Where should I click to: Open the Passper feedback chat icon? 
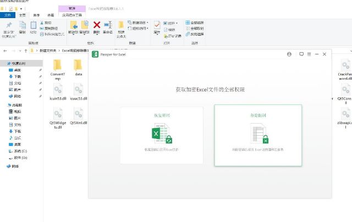pyautogui.click(x=301, y=54)
